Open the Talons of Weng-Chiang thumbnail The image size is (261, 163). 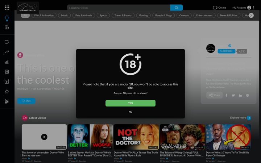(182, 137)
